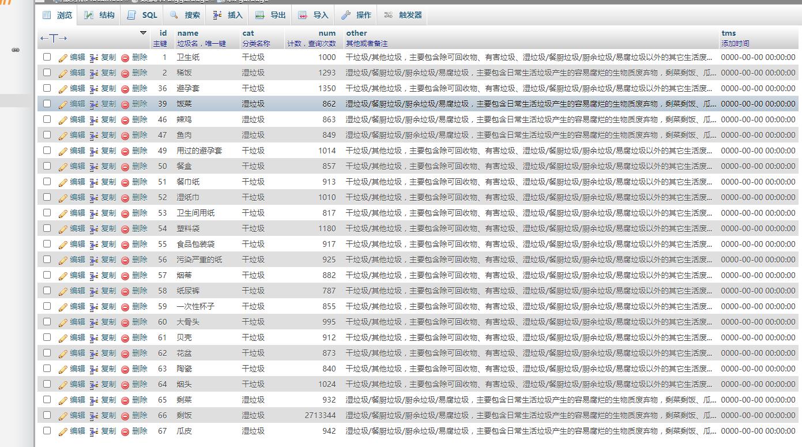This screenshot has width=802, height=447.
Task: Sort the table by the num column header
Action: pos(327,33)
